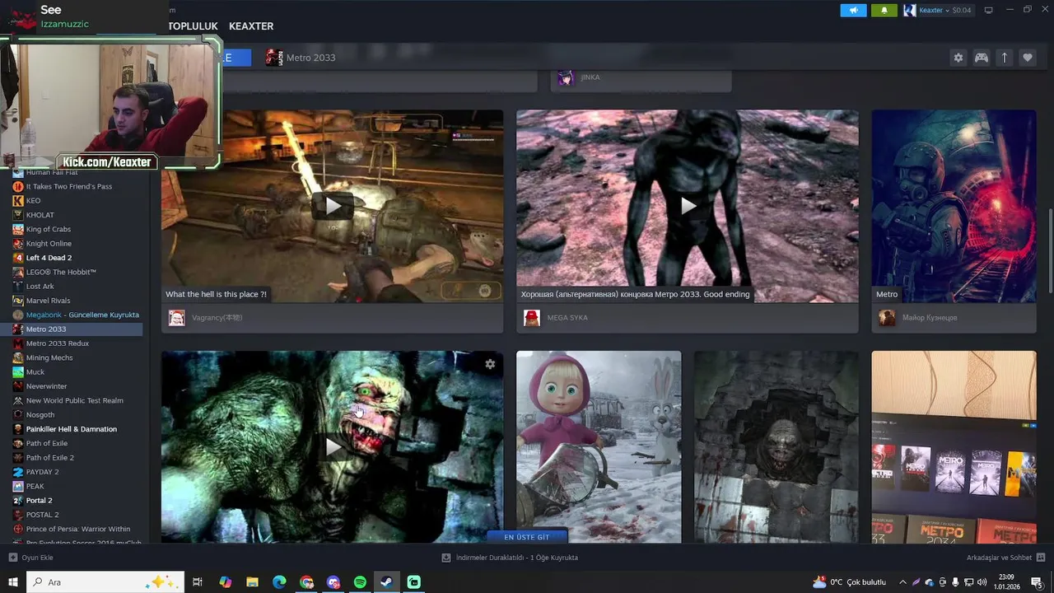1054x593 pixels.
Task: Open volume control in system tray
Action: click(x=982, y=582)
